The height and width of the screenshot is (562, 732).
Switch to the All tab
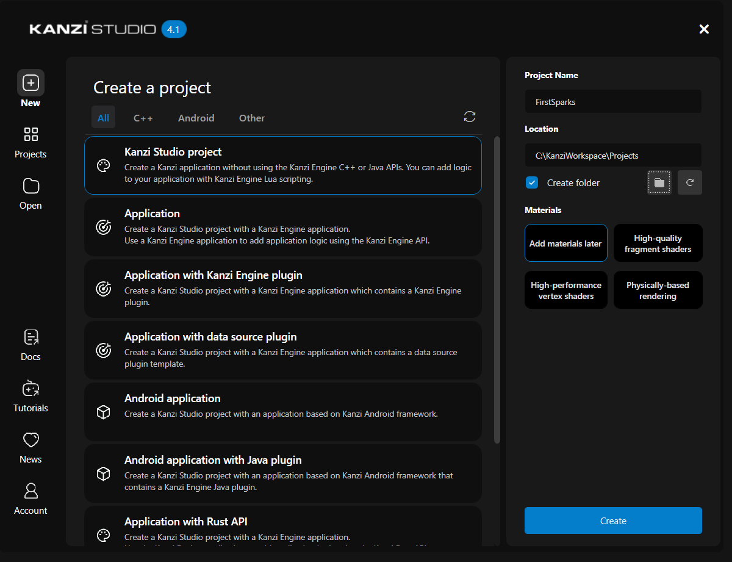pos(103,118)
